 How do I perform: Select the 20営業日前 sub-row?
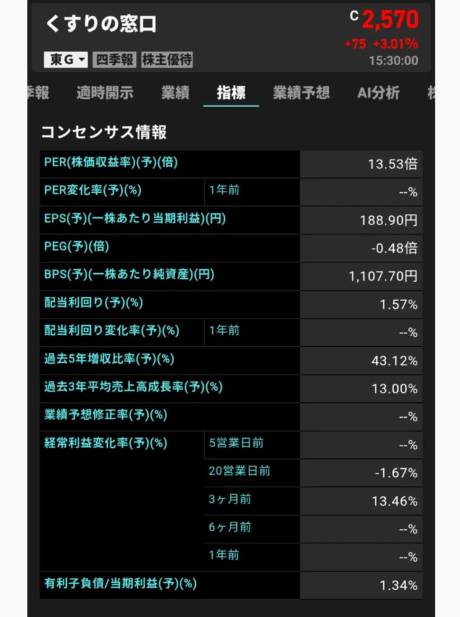(313, 472)
